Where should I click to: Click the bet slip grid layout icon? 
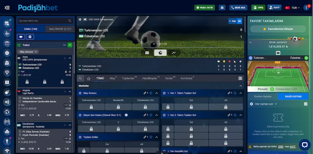(305, 104)
